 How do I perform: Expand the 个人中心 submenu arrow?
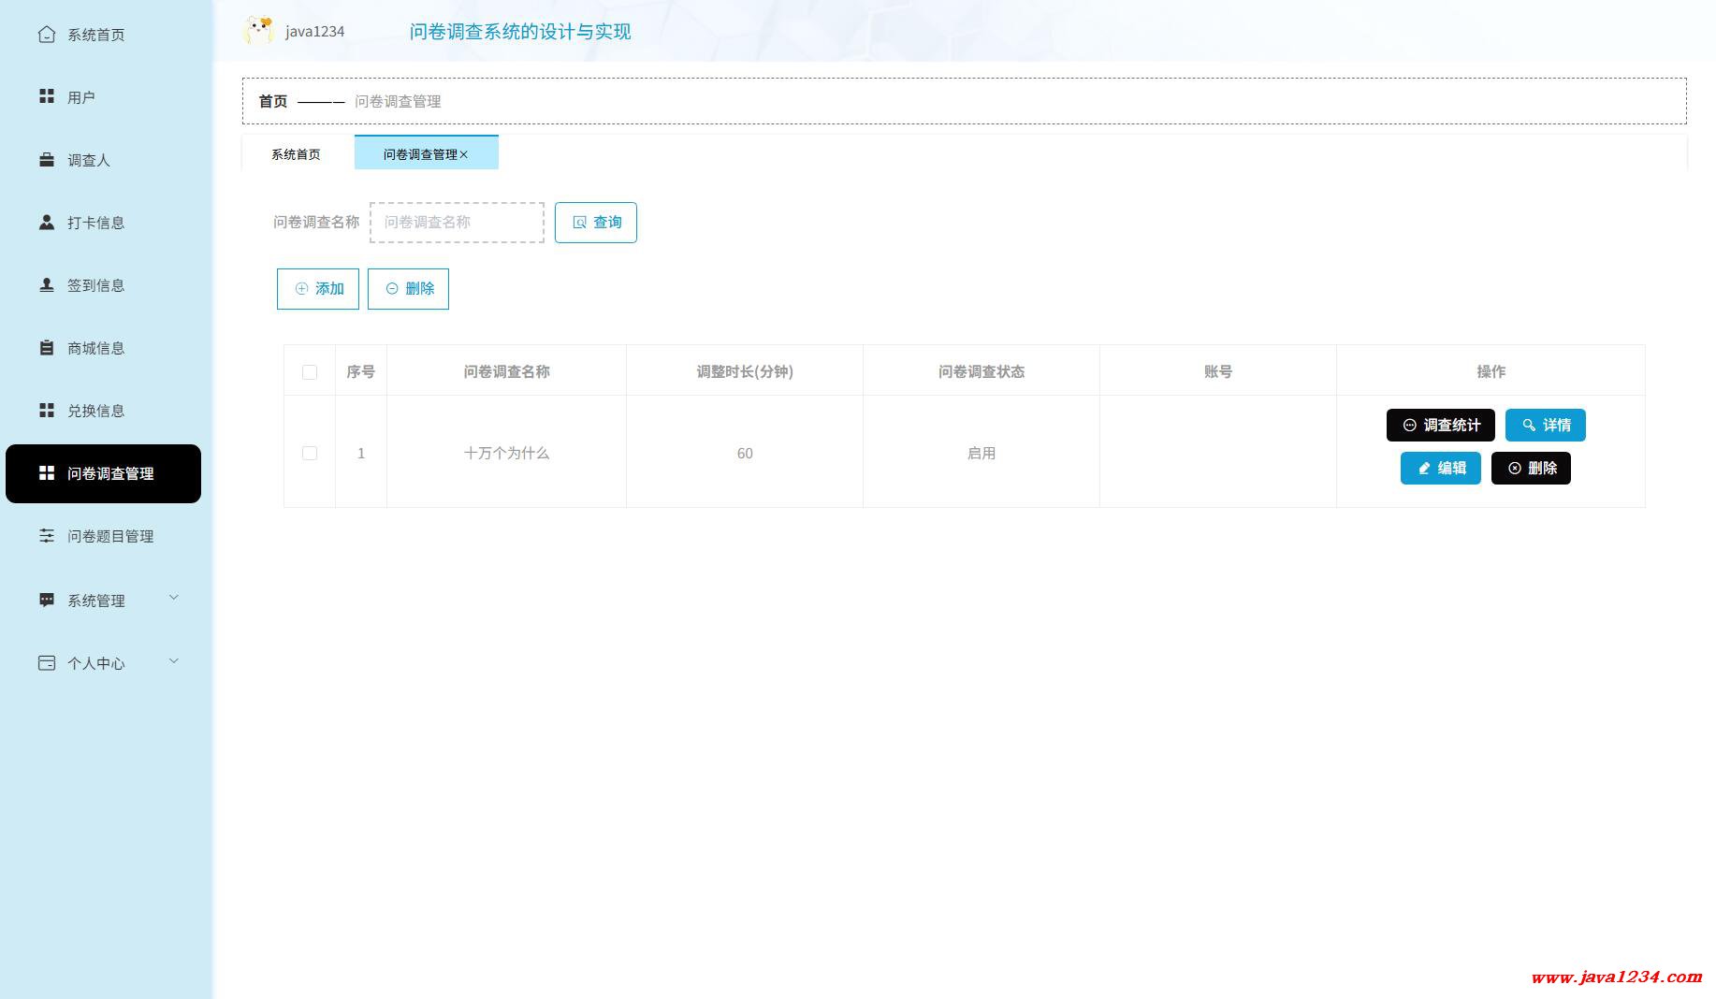coord(173,661)
